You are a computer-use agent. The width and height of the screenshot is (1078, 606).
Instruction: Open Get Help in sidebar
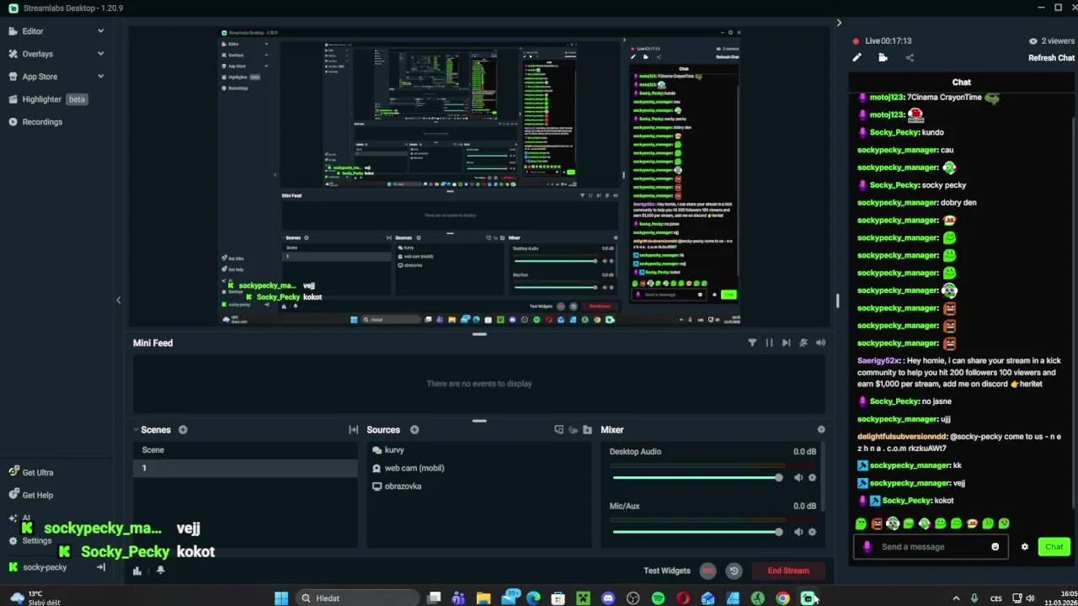(30, 496)
